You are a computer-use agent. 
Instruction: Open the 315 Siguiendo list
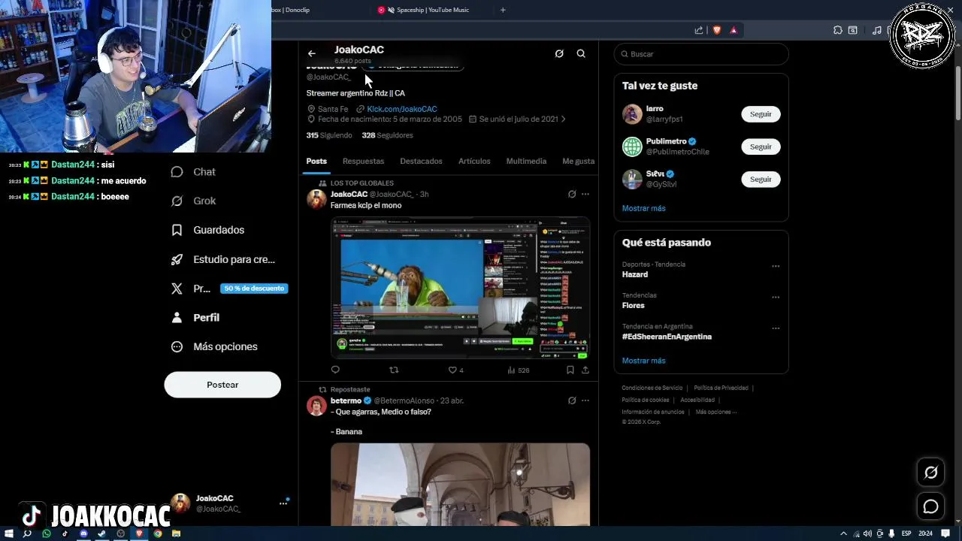[329, 135]
